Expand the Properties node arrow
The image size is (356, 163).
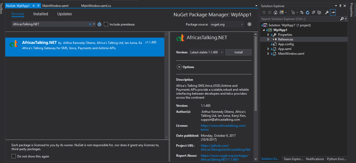click(268, 35)
